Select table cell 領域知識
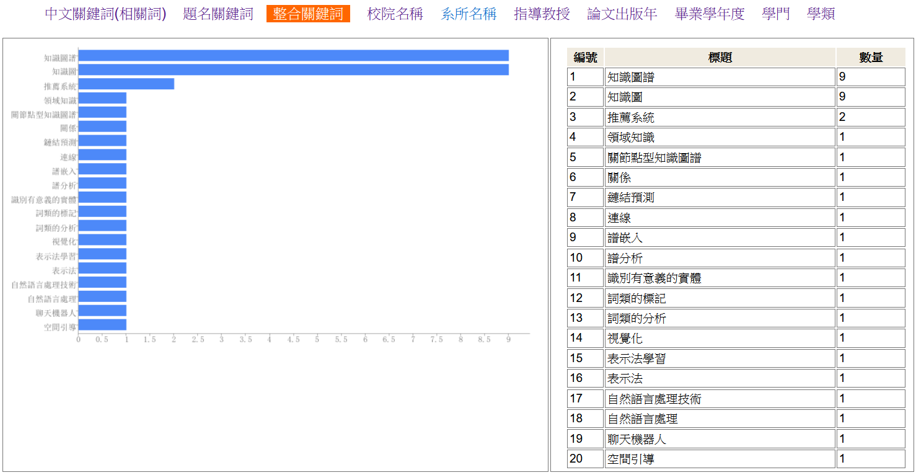916x475 pixels. pyautogui.click(x=720, y=137)
